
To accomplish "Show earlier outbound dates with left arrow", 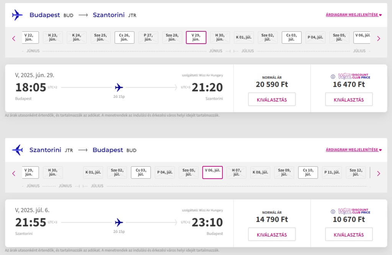I will click(x=14, y=39).
